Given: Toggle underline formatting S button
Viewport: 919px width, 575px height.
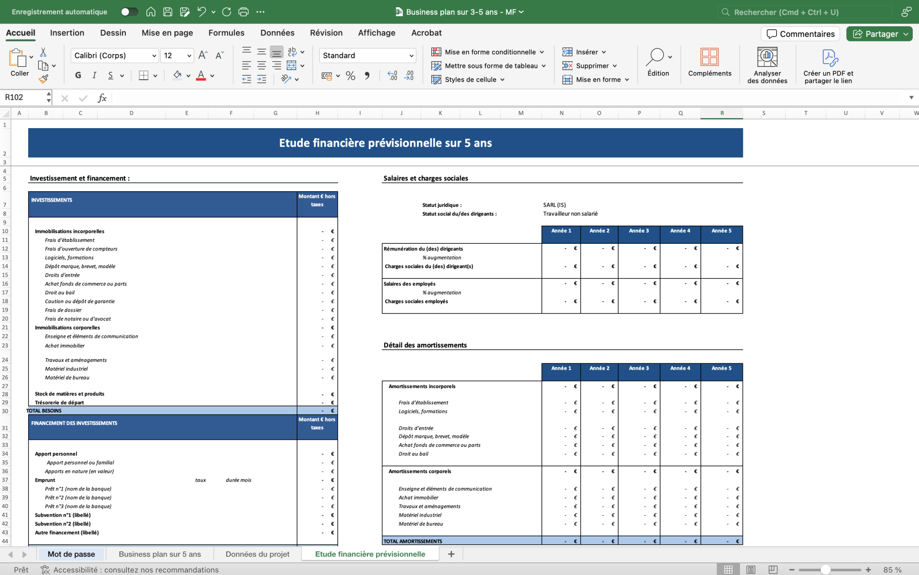Looking at the screenshot, I should coord(111,75).
